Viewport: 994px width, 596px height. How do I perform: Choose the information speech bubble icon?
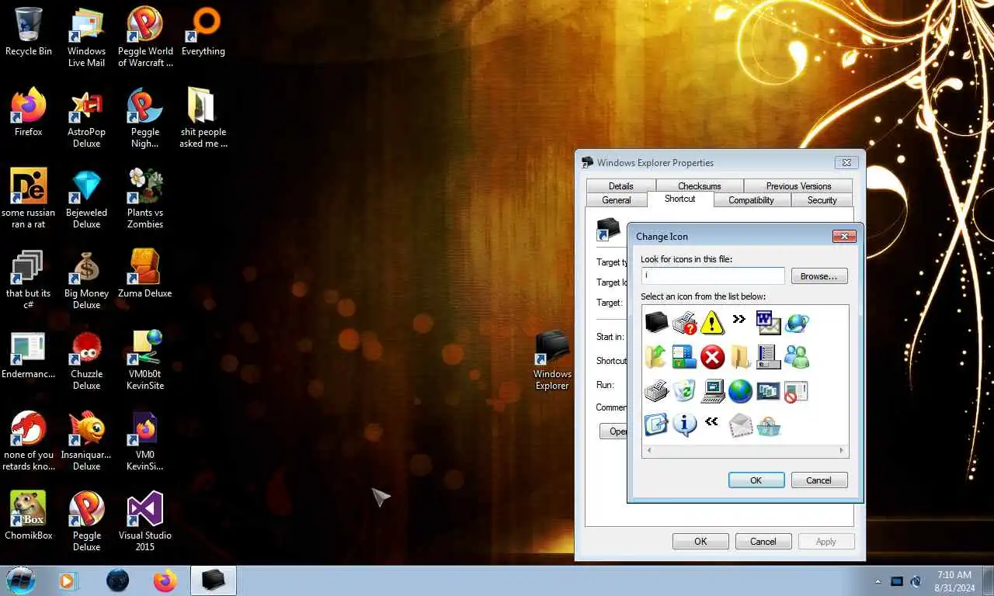coord(684,424)
